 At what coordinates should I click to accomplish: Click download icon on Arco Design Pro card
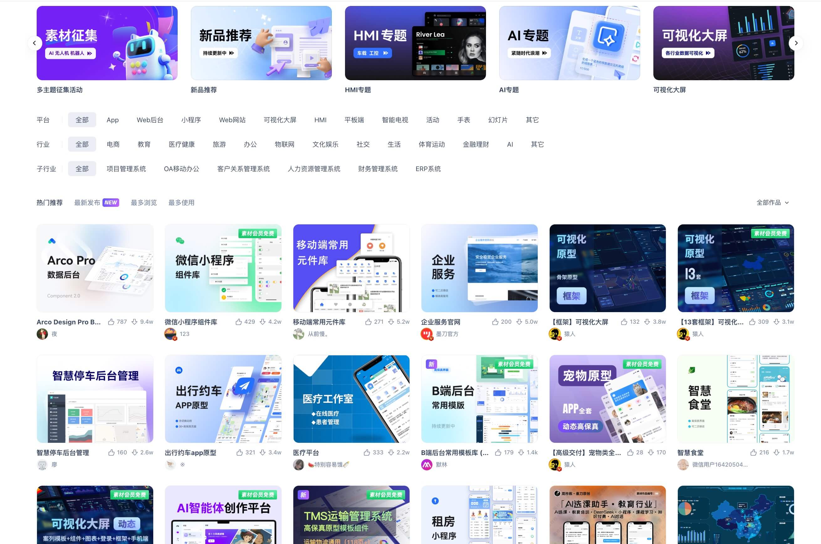(134, 322)
